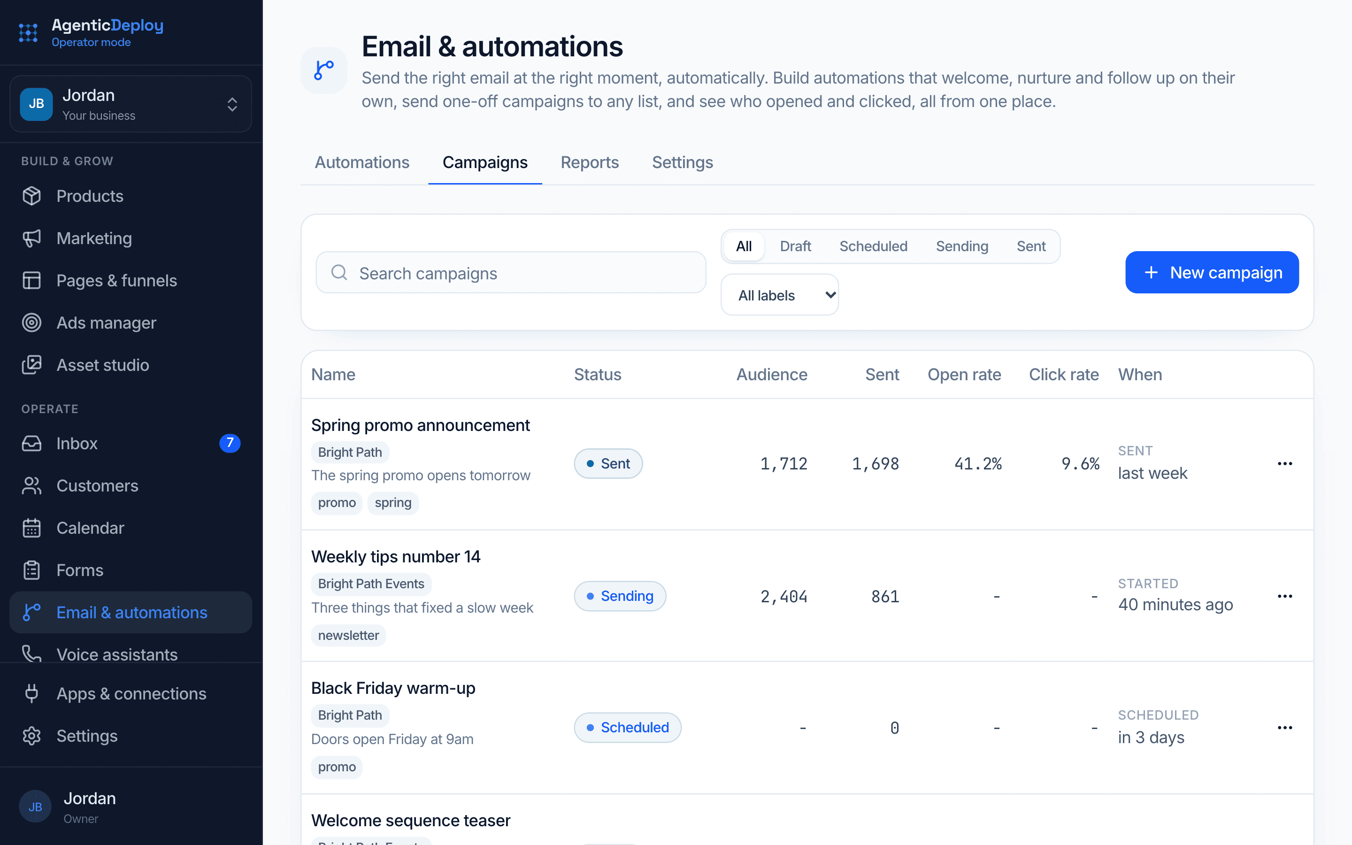Click the Email & automations header branch icon
This screenshot has width=1352, height=845.
(324, 70)
